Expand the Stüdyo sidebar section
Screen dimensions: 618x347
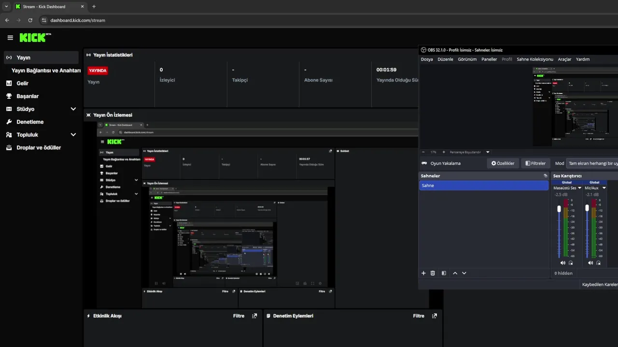point(73,109)
